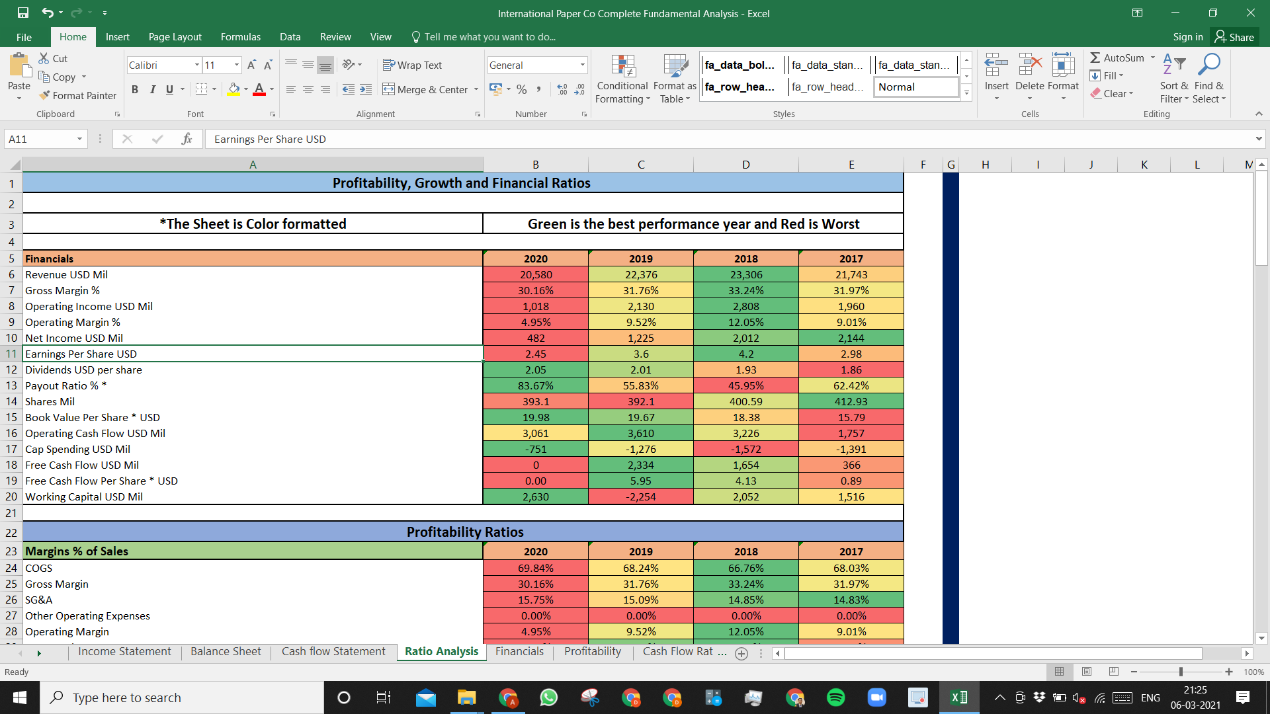Expand the AutoSum dropdown arrow
1270x714 pixels.
1152,58
